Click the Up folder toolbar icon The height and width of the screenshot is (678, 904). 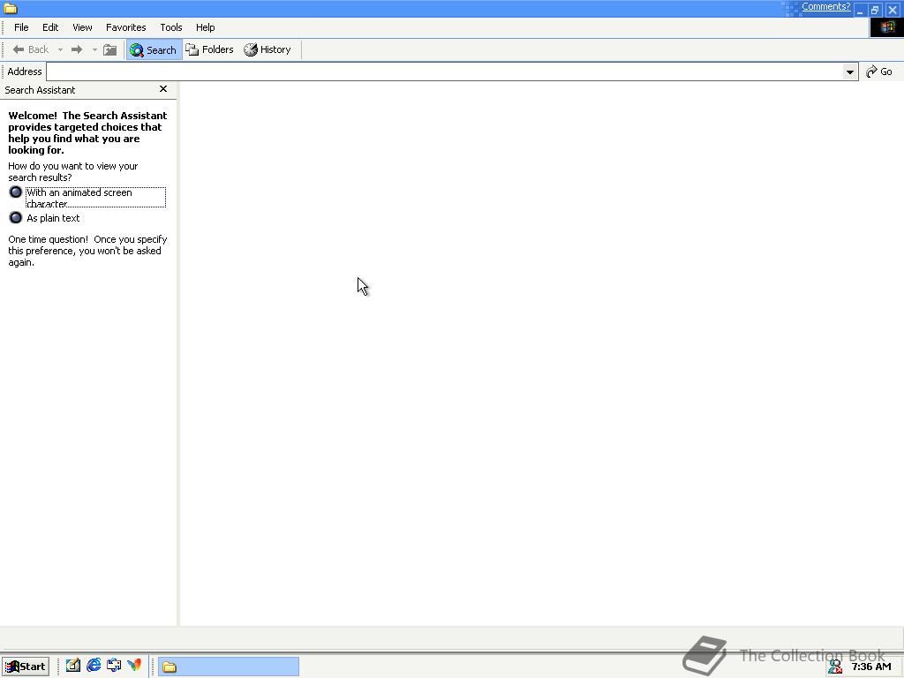click(110, 49)
